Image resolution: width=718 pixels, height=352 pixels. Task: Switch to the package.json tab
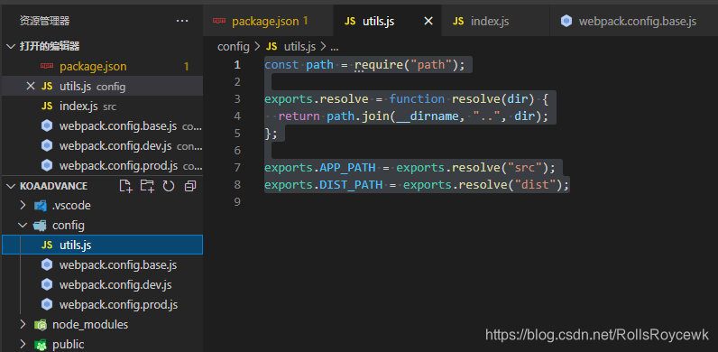(x=268, y=21)
